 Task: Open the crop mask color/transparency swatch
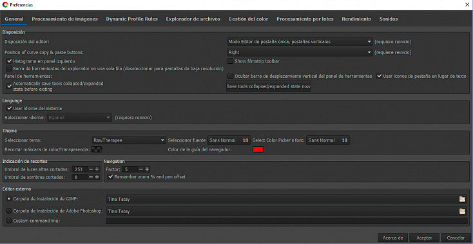coord(97,149)
